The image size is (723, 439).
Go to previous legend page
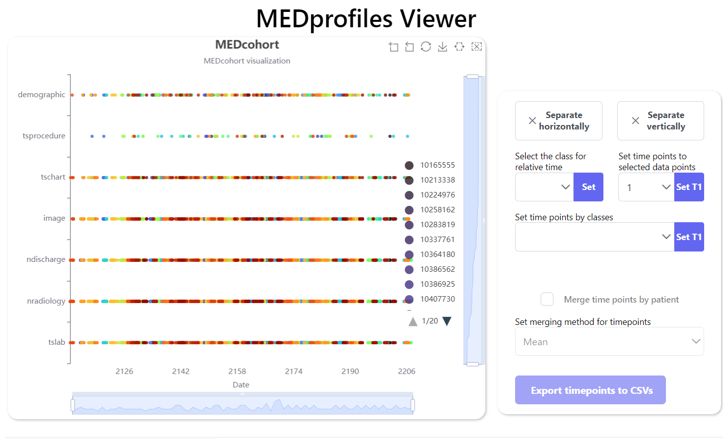(413, 321)
